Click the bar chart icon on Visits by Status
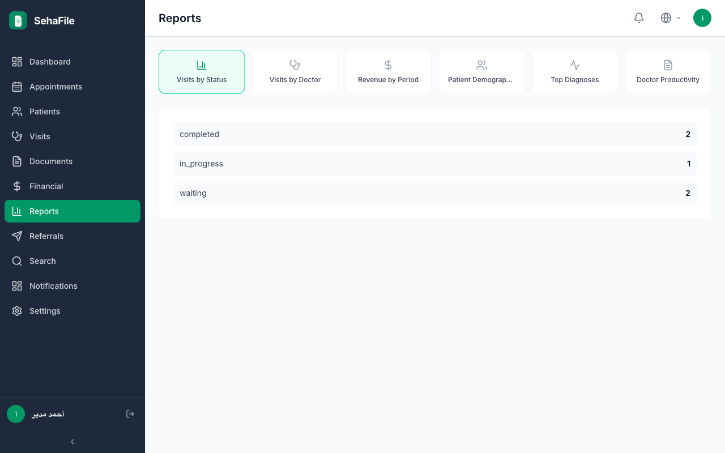Screen dimensions: 725x453 coord(202,65)
